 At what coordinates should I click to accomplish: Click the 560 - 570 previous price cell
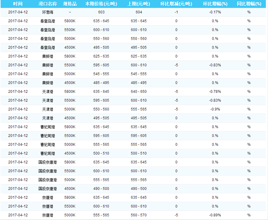139,215
